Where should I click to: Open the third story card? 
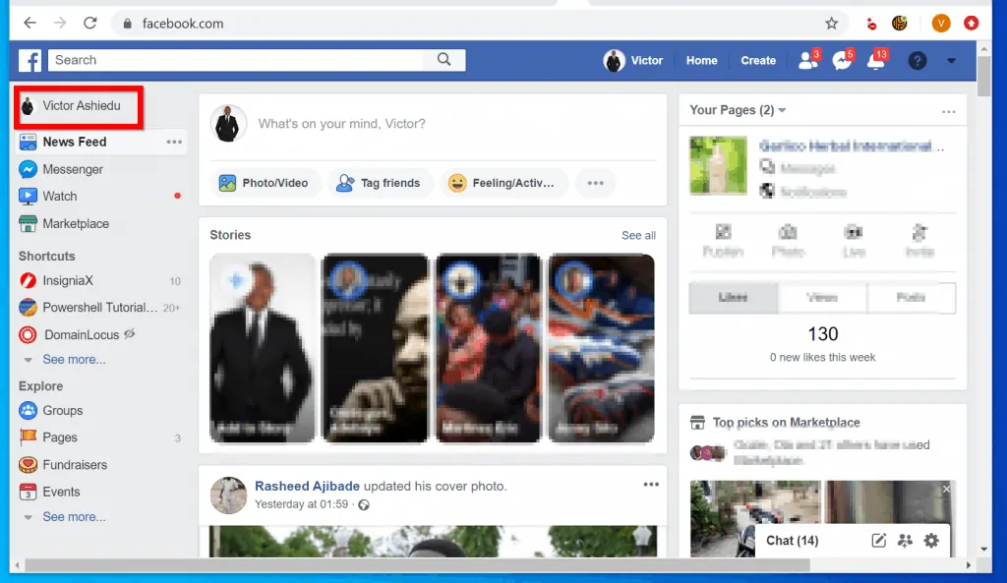click(x=489, y=348)
